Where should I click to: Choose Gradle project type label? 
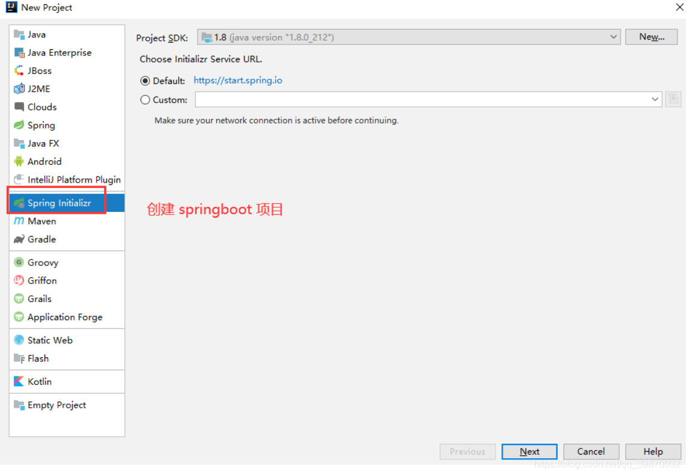click(x=42, y=239)
